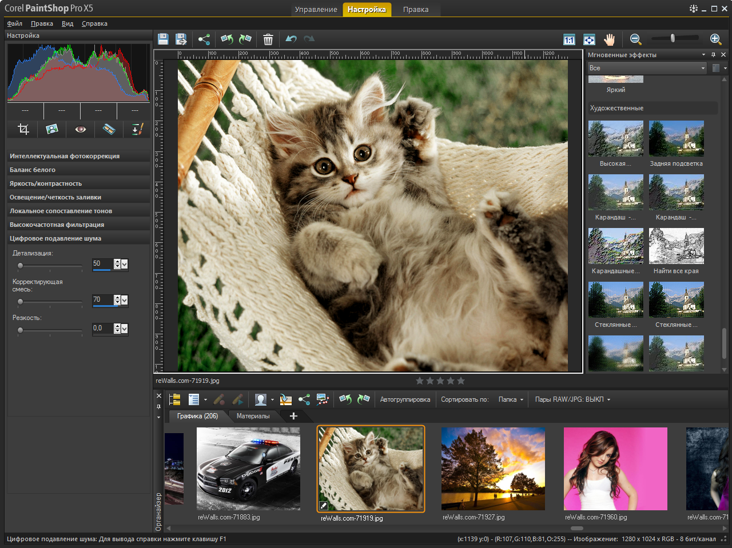Select the reWalls.com-71883.jpg police car thumbnail
This screenshot has width=732, height=548.
(248, 469)
